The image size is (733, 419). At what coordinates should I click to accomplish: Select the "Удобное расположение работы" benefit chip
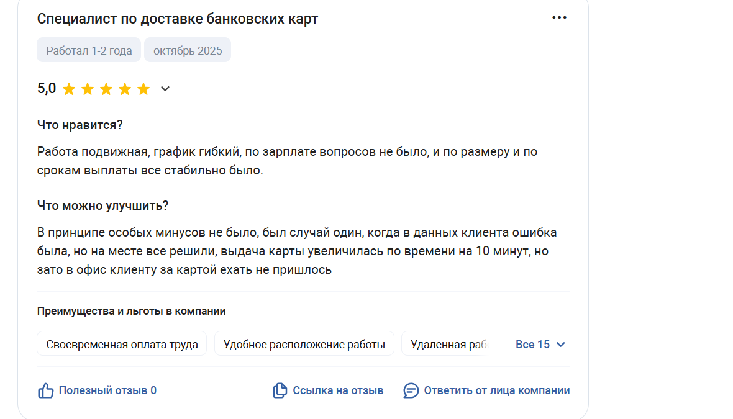point(304,344)
